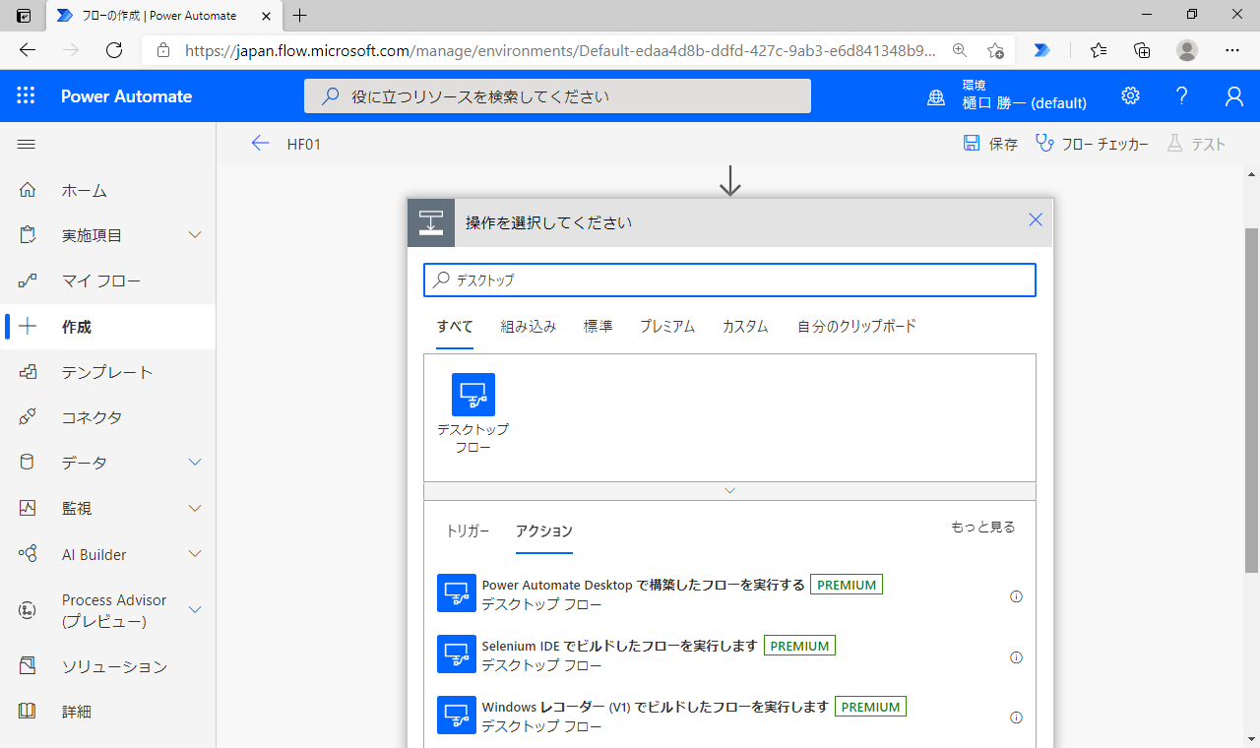Click the Process Advisor icon

click(28, 610)
